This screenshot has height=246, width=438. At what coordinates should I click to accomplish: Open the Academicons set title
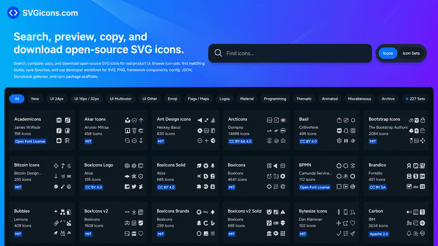[28, 119]
